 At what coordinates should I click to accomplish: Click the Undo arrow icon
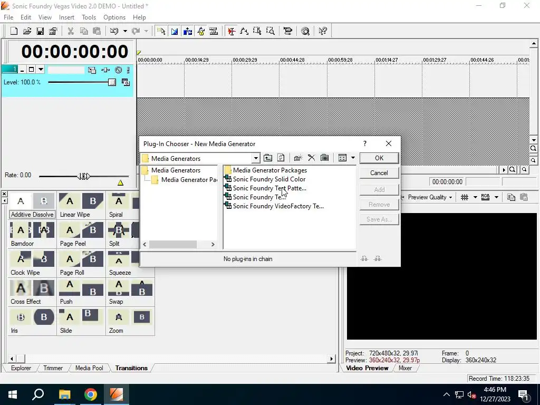coord(114,31)
